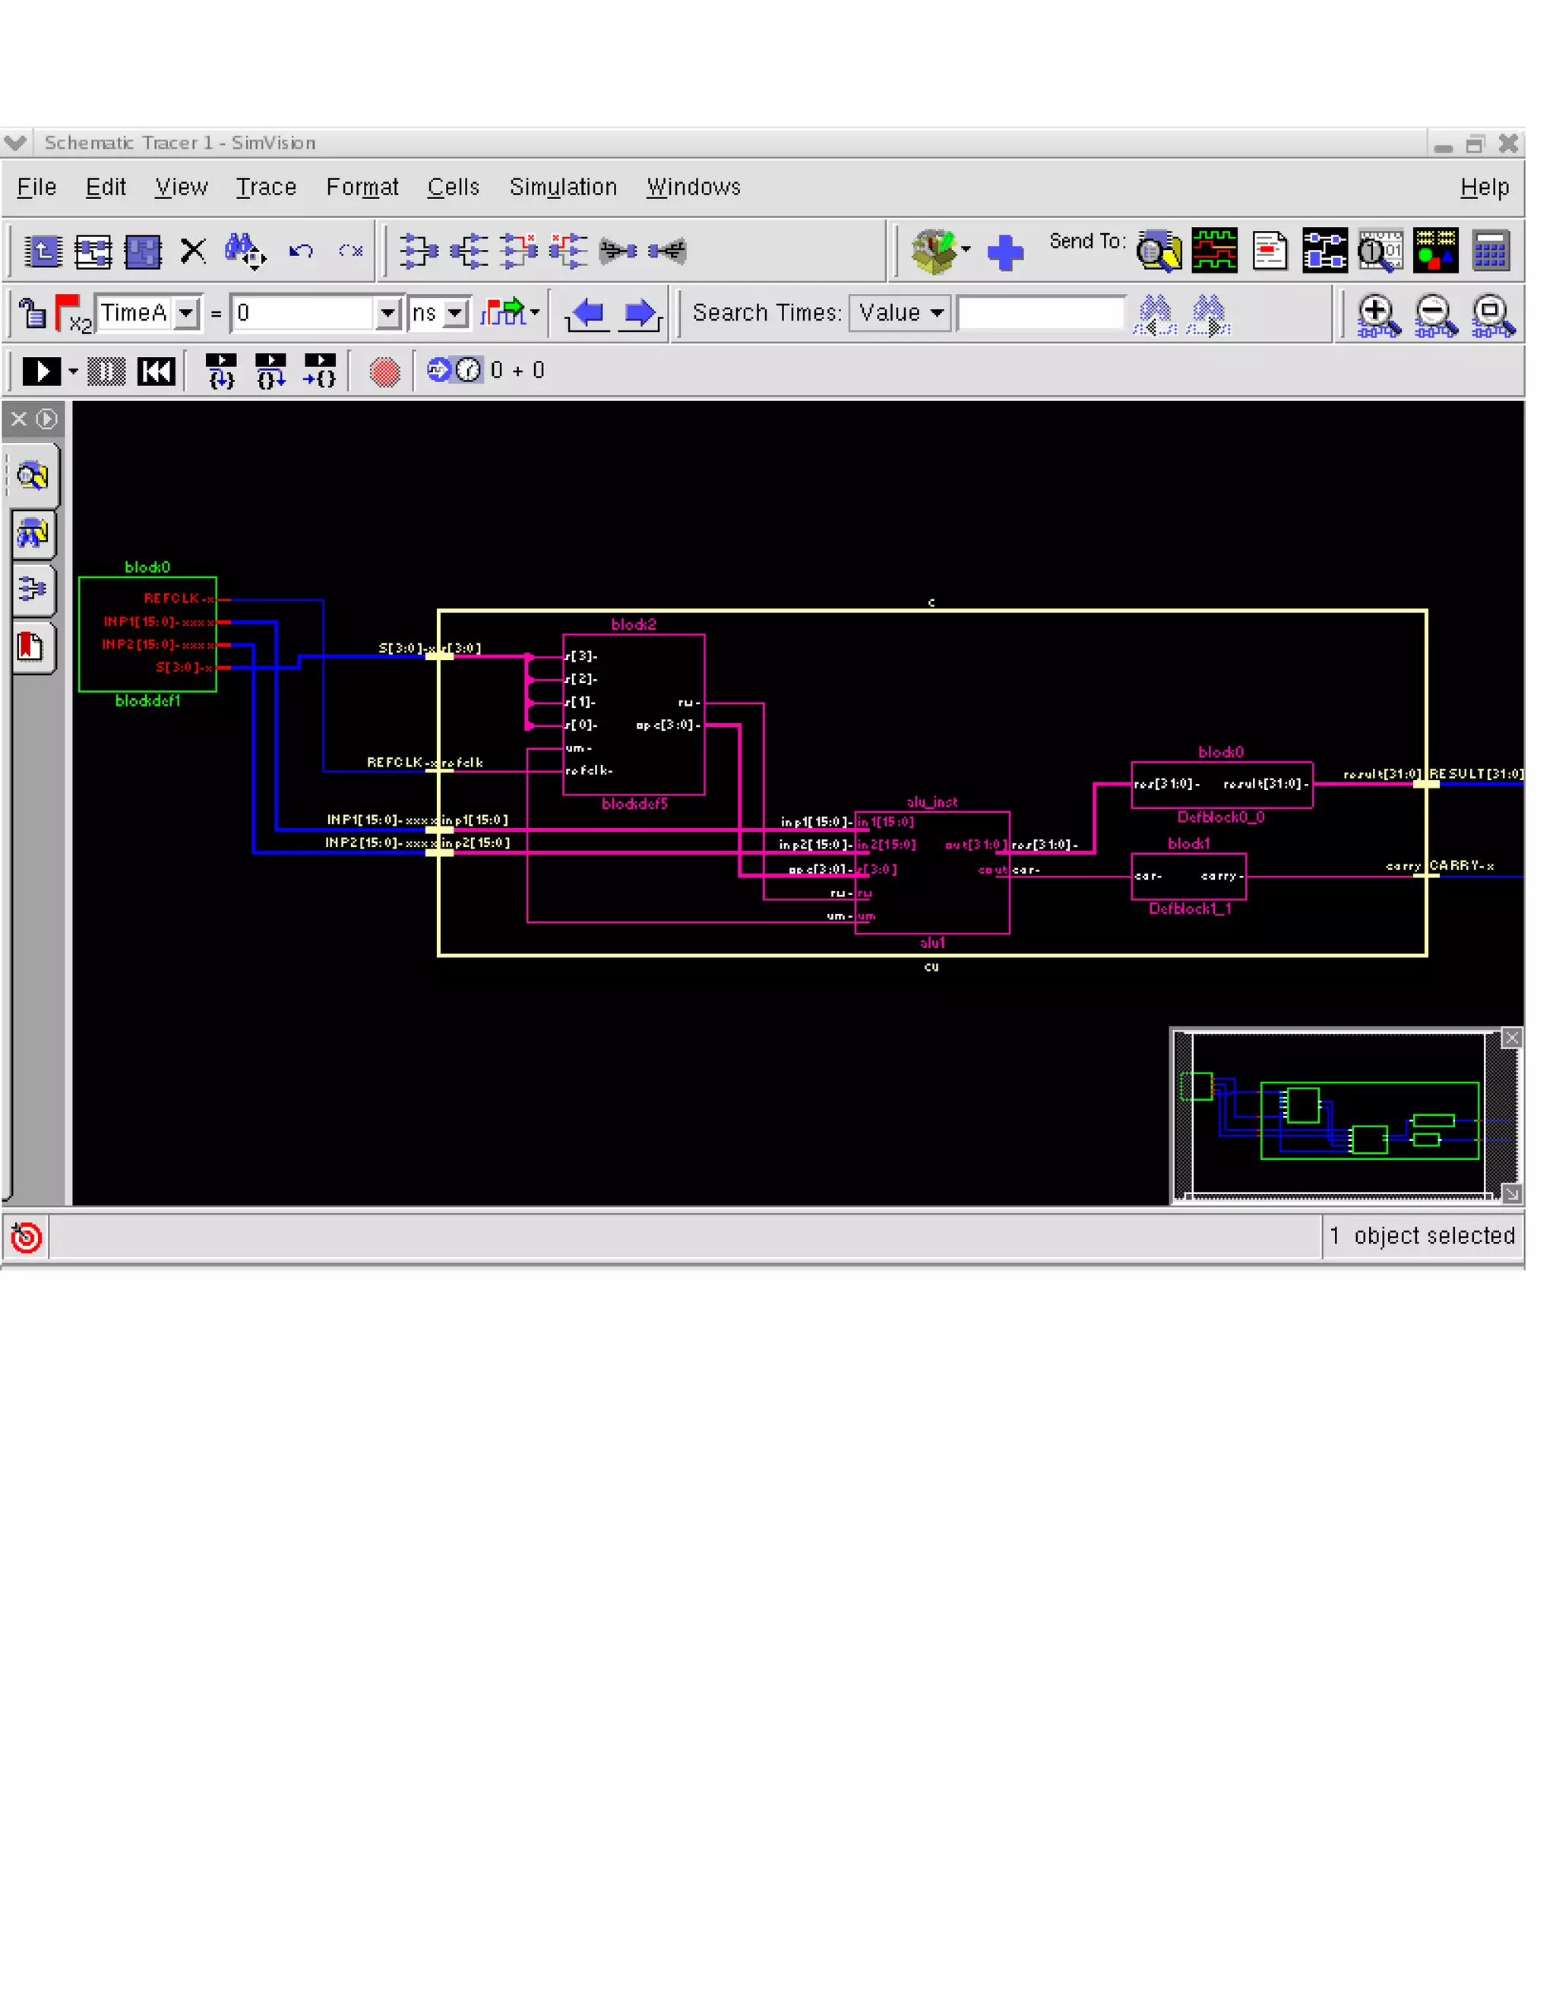This screenshot has height=2013, width=1556.
Task: Click the red stop simulation button
Action: [384, 371]
